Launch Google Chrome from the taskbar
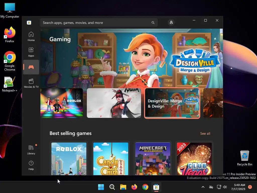The width and height of the screenshot is (257, 193). (145, 187)
